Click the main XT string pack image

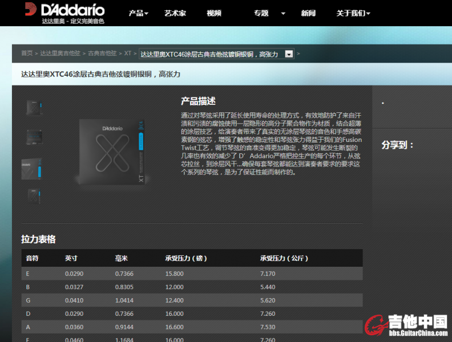pos(112,152)
